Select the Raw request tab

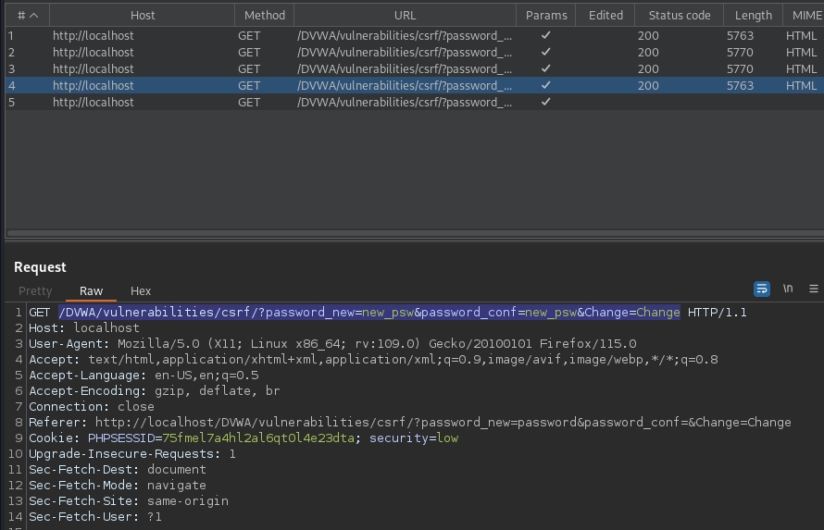[91, 290]
